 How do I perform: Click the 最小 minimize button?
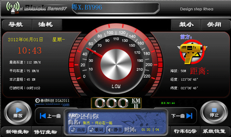[186, 25]
